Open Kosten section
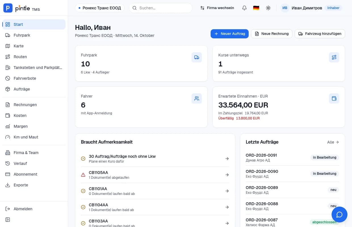Viewport: 352px width, 227px height. [x=34, y=115]
